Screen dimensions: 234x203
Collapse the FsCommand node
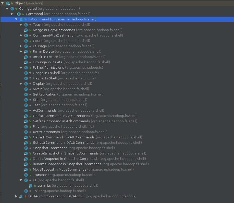(x=16, y=19)
